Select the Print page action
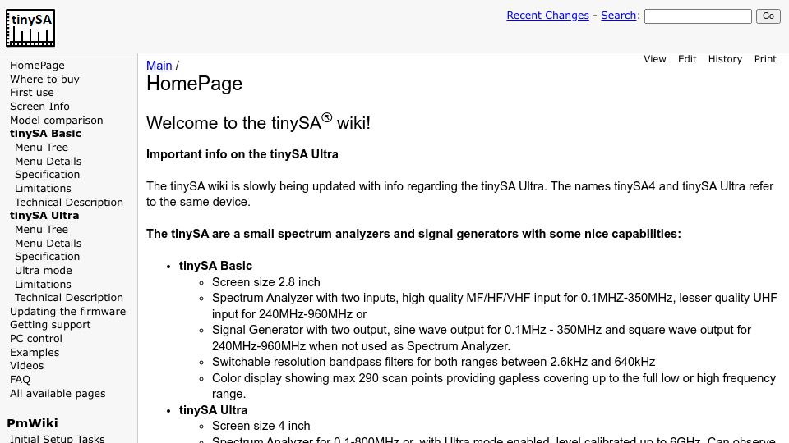The height and width of the screenshot is (443, 789). tap(765, 59)
